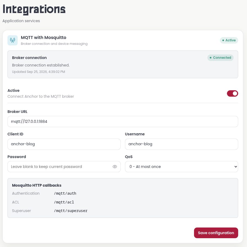Click 'Broker connection and device messaging' subtitle

pos(54,44)
